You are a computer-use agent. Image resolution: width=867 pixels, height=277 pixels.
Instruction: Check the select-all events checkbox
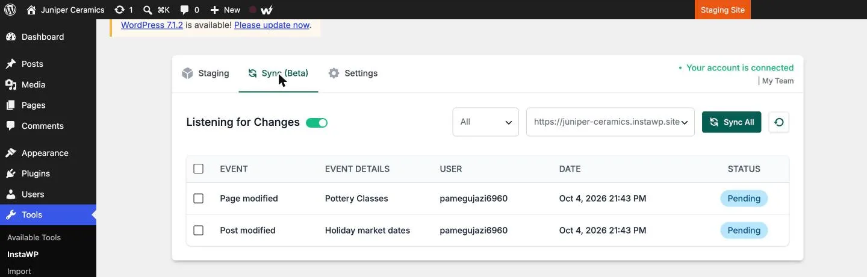click(x=199, y=169)
